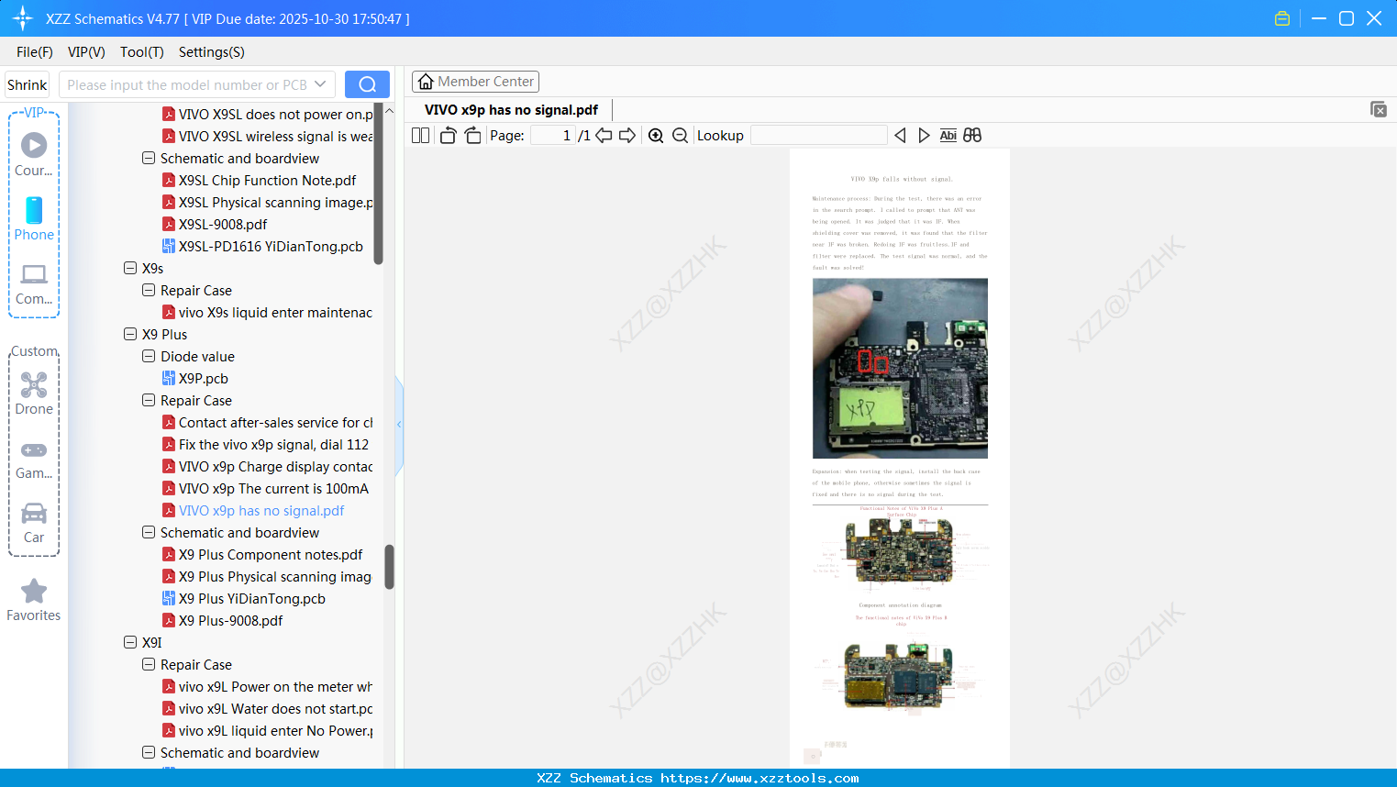Close the open PDF tab panel
Screen dimensions: 1397x787
point(1379,109)
